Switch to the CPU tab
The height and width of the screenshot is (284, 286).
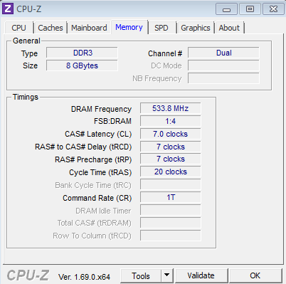click(x=18, y=28)
